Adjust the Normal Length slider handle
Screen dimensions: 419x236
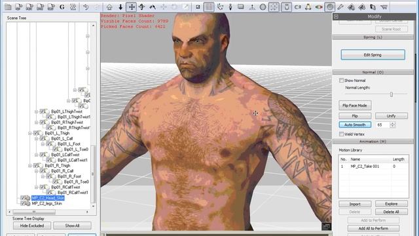[x=392, y=94]
